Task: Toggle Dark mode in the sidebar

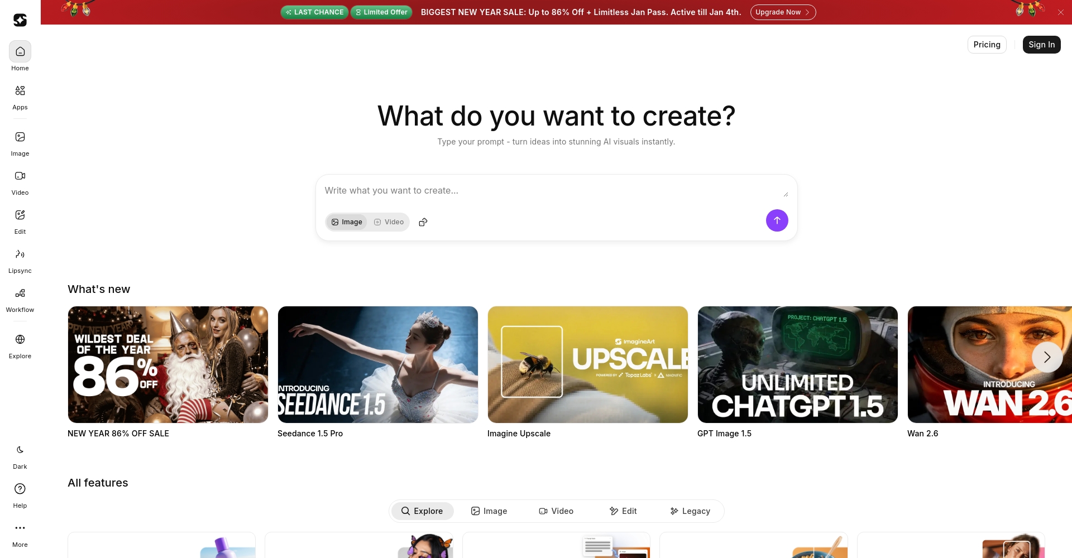Action: pos(20,455)
